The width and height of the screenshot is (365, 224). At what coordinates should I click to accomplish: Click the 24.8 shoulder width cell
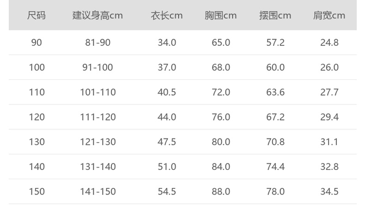329,42
